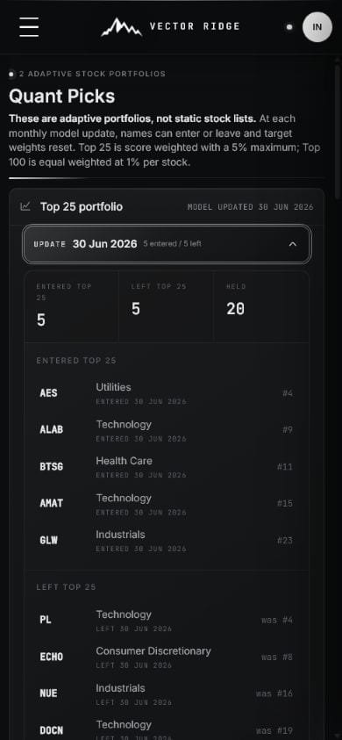Image resolution: width=342 pixels, height=740 pixels.
Task: Click the chart icon beside Top 25 portfolio
Action: 25,206
